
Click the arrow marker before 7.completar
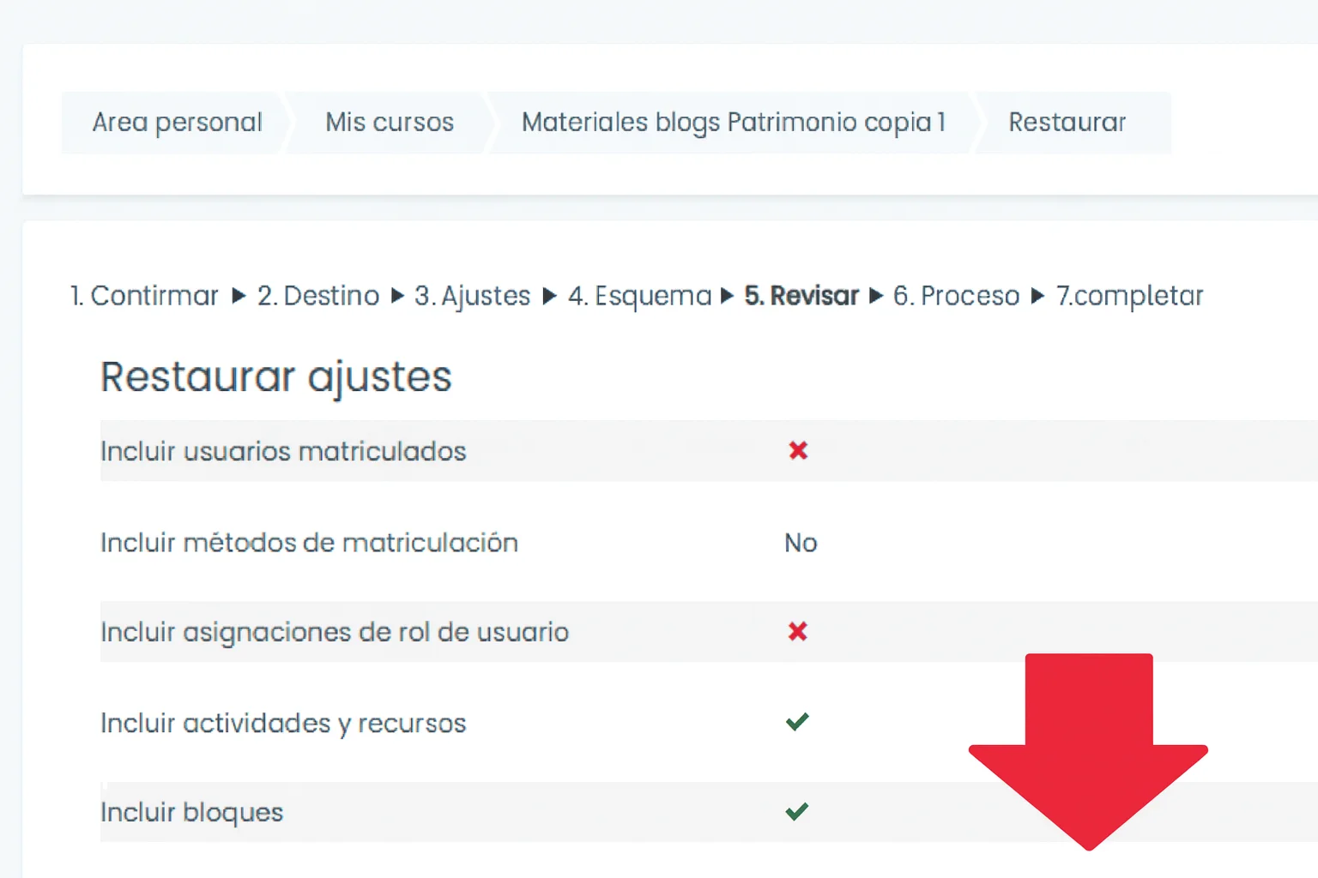click(1038, 296)
